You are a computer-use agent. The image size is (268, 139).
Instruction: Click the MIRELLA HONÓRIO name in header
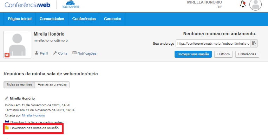pos(204,2)
